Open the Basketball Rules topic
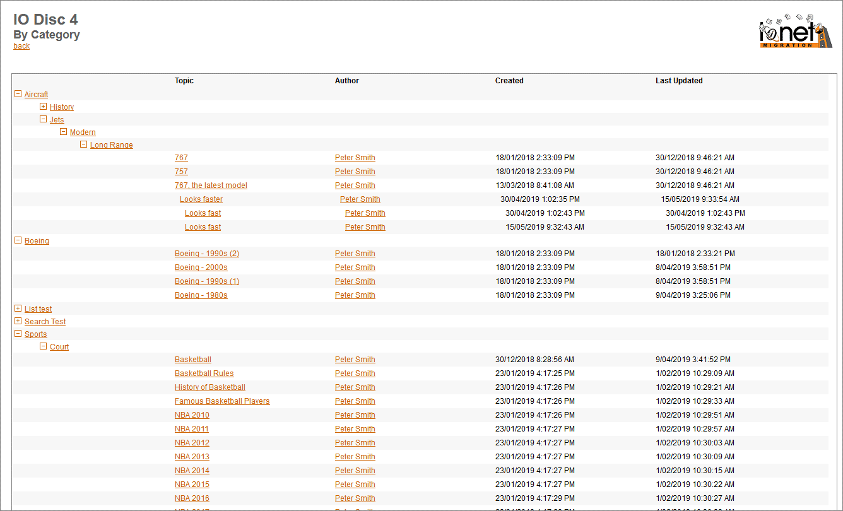 [x=204, y=373]
